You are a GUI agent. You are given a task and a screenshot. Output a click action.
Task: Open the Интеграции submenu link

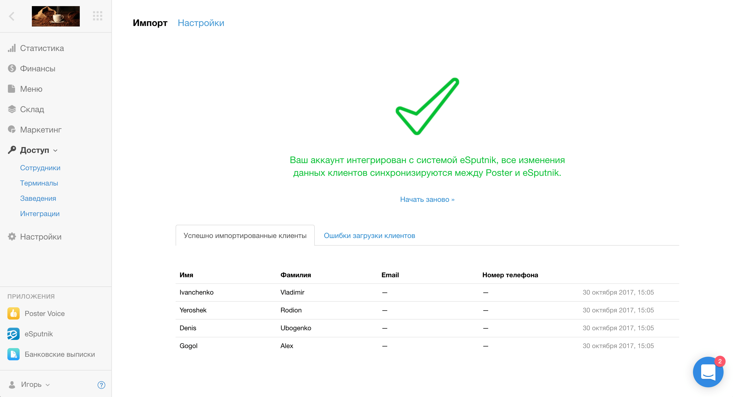40,214
